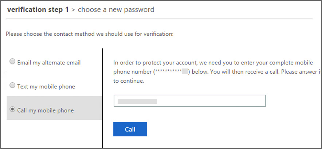This screenshot has height=149, width=322.
Task: Focus the mobile phone number input field
Action: 189,101
